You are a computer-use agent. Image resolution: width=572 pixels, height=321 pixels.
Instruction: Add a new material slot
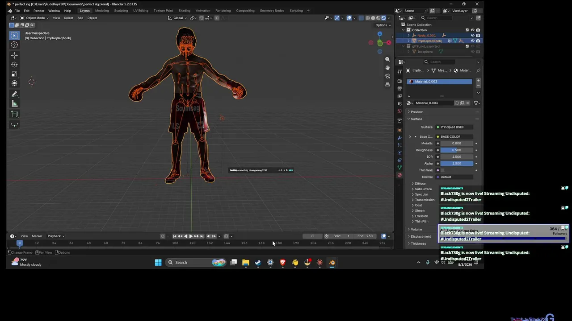coord(478,81)
